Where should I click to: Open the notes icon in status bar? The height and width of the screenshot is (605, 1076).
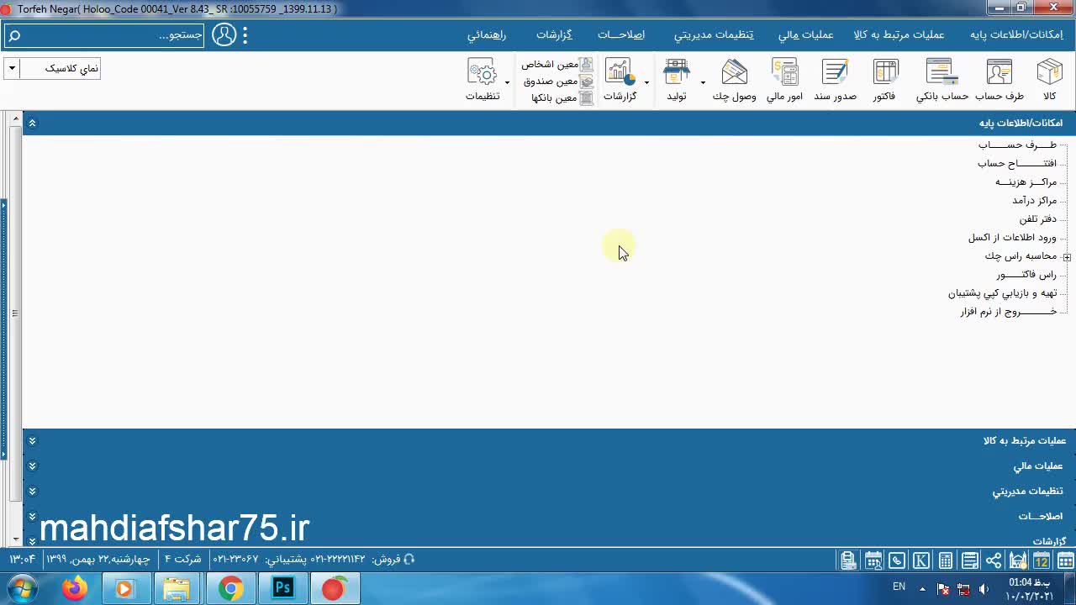pyautogui.click(x=970, y=560)
